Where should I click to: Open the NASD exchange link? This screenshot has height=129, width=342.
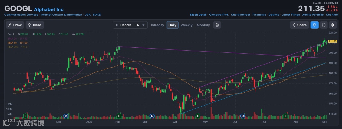coord(97,15)
